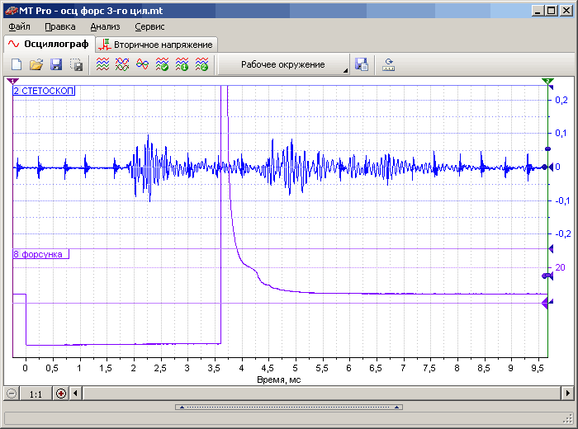Open the Файл menu

coord(19,26)
